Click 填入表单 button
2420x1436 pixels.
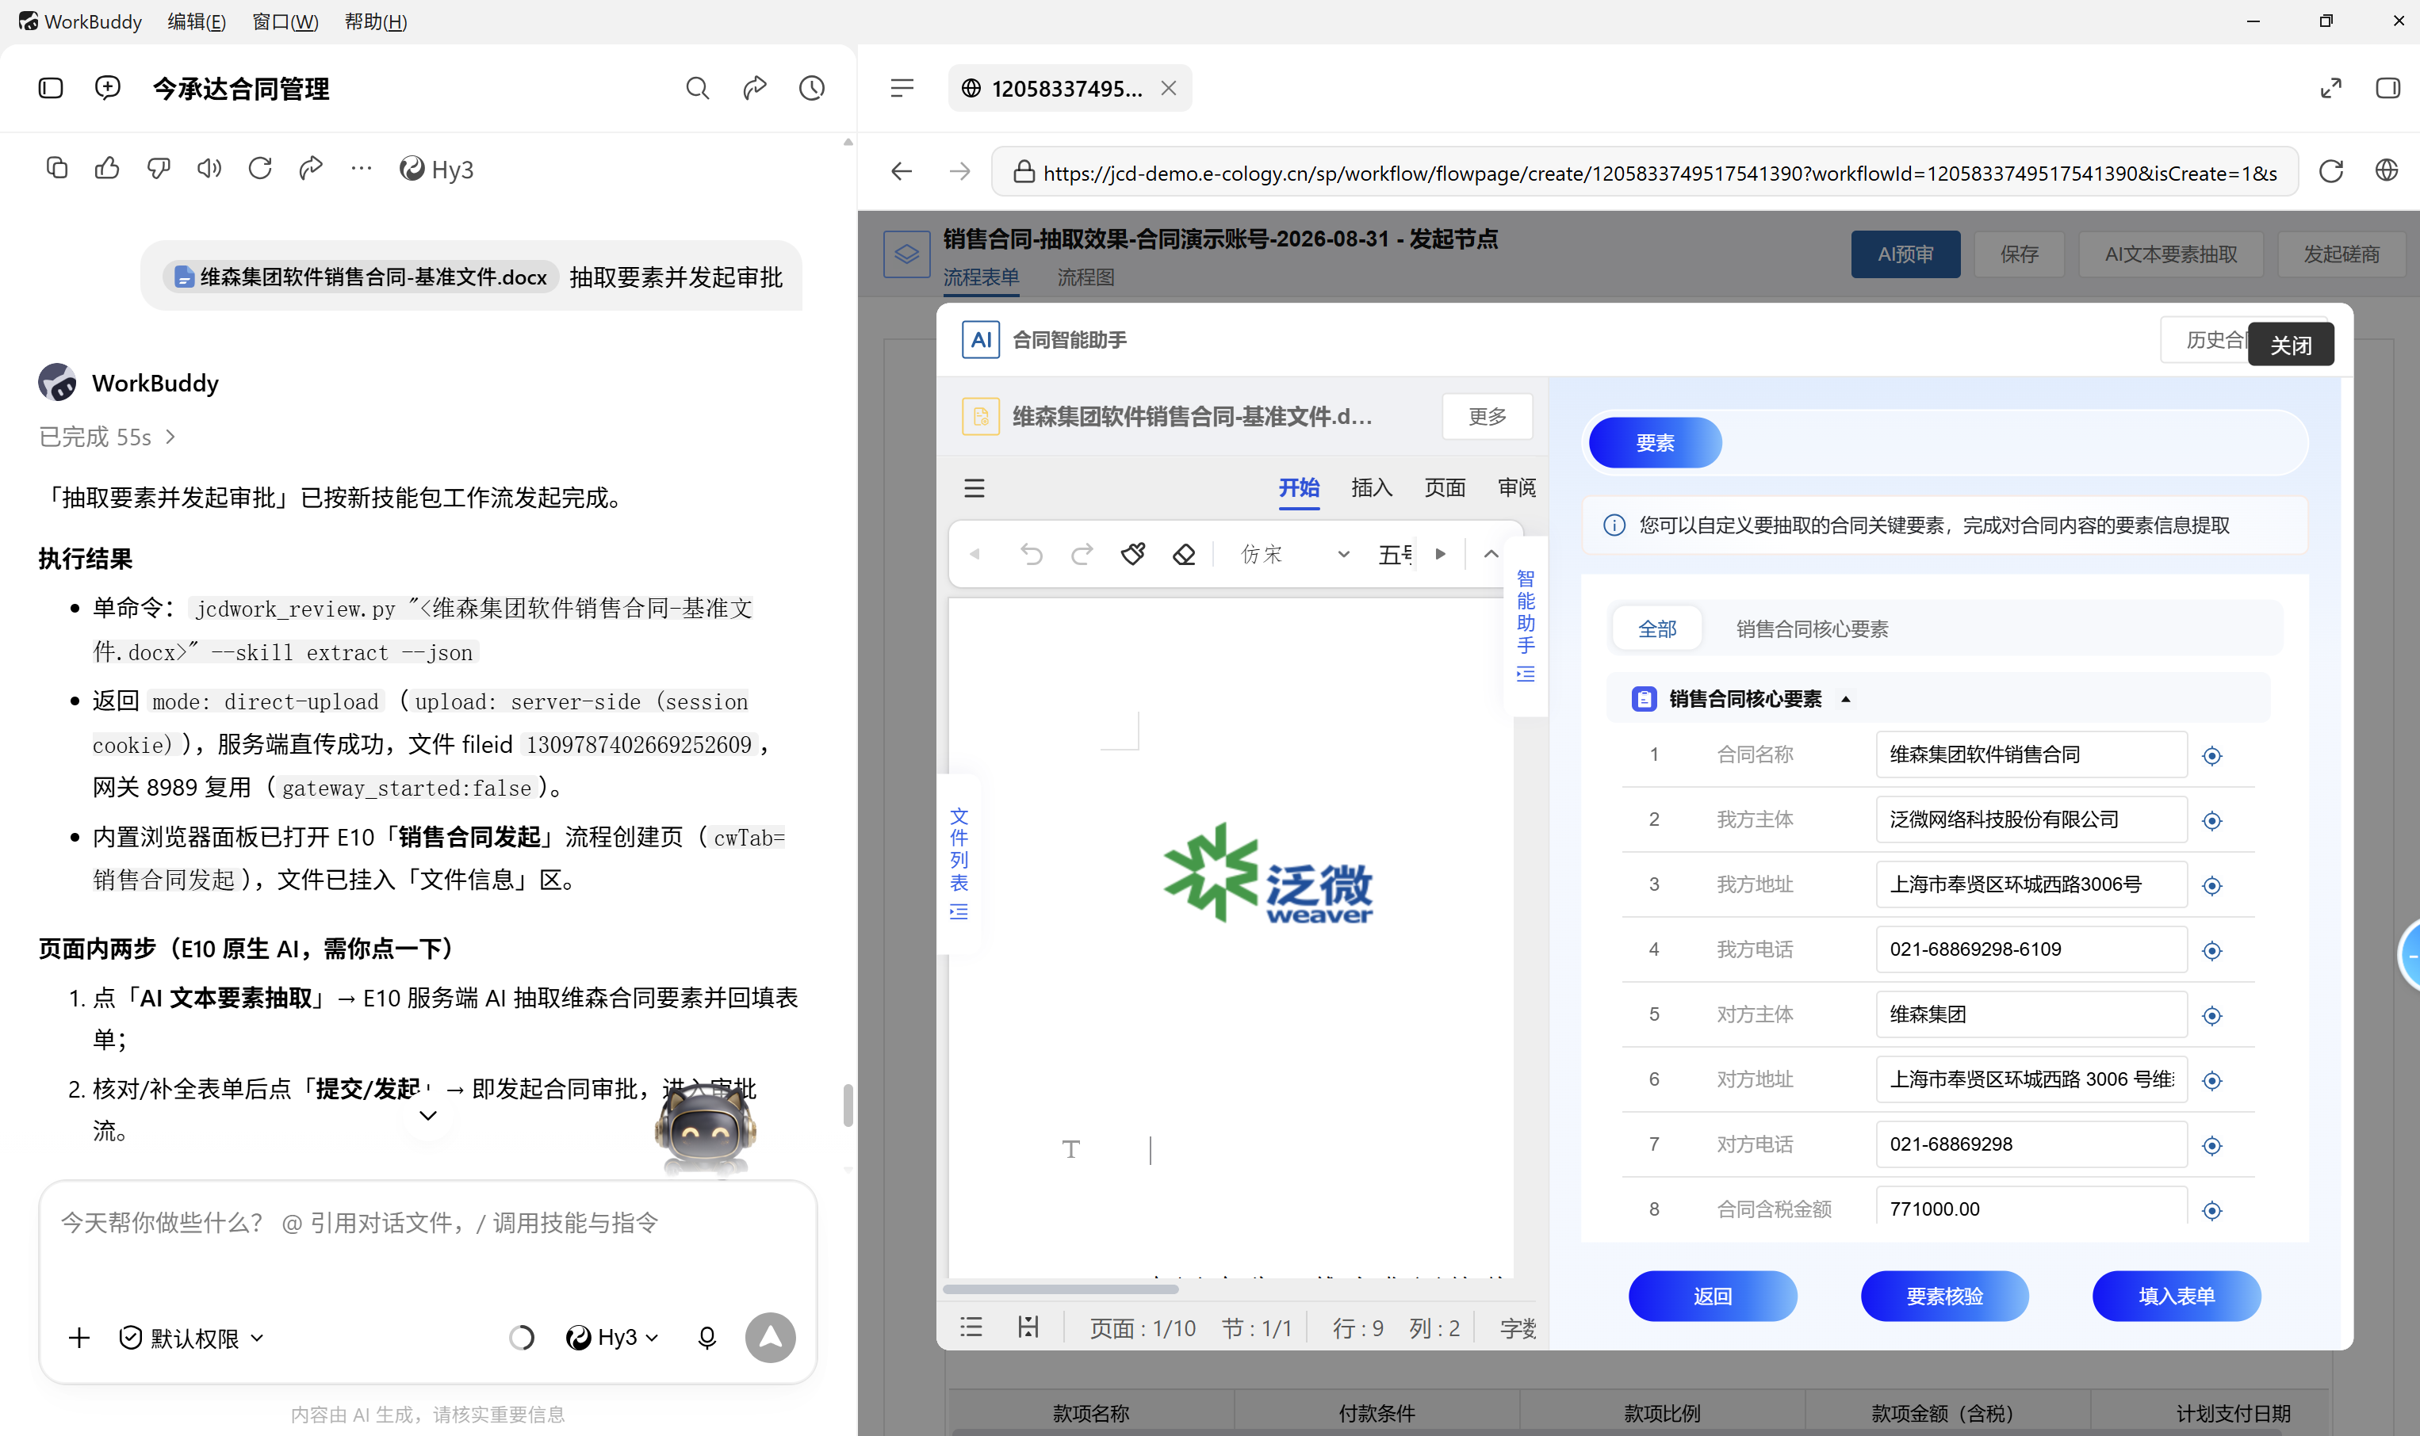coord(2176,1296)
